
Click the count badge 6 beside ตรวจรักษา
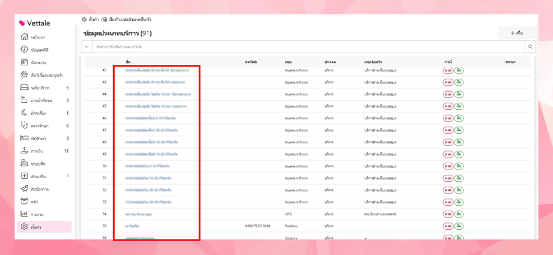(68, 126)
